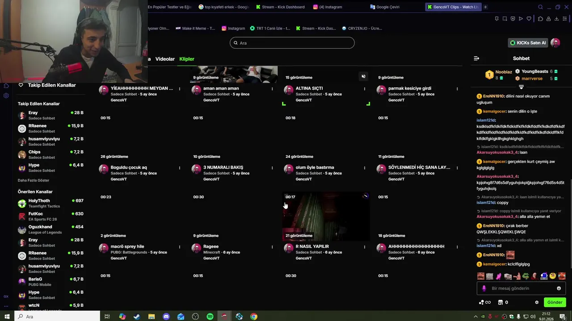Switch to (4) Instagram browser tab
Viewport: 572px width, 321px height.
[330, 7]
